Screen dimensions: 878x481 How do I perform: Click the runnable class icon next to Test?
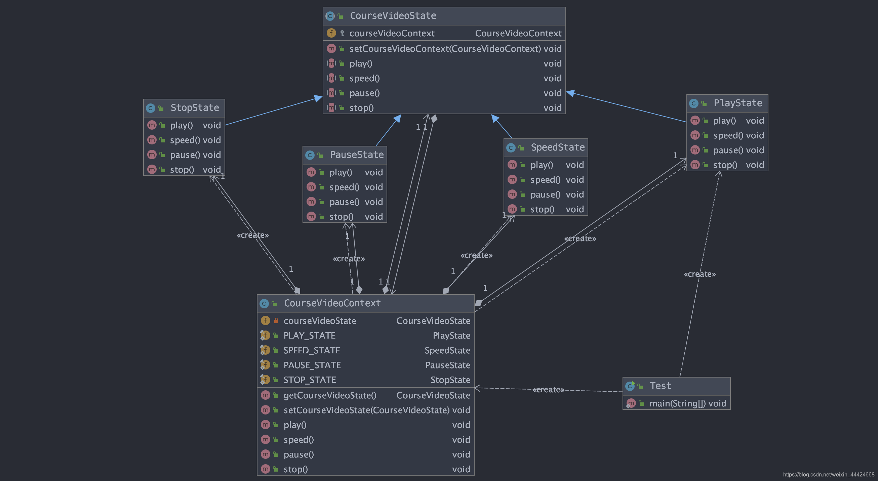pyautogui.click(x=630, y=386)
